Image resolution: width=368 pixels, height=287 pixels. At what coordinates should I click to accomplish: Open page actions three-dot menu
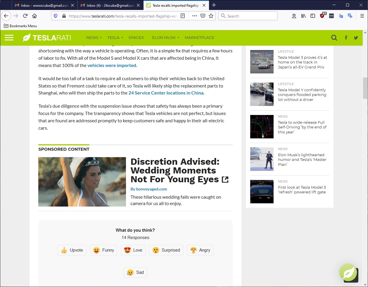(x=195, y=16)
